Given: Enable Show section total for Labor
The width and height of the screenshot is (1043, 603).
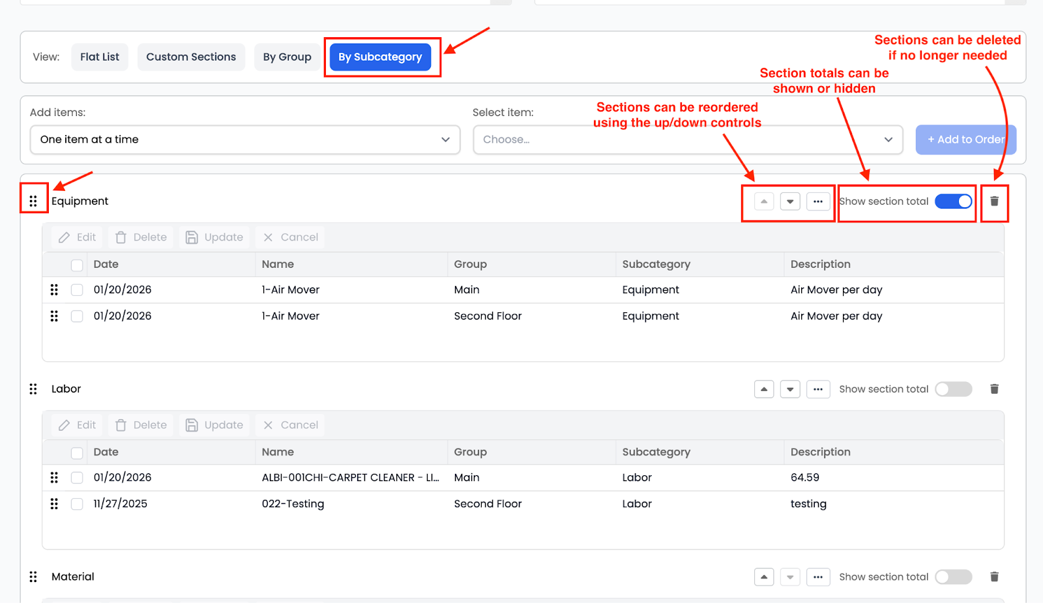Looking at the screenshot, I should 953,389.
